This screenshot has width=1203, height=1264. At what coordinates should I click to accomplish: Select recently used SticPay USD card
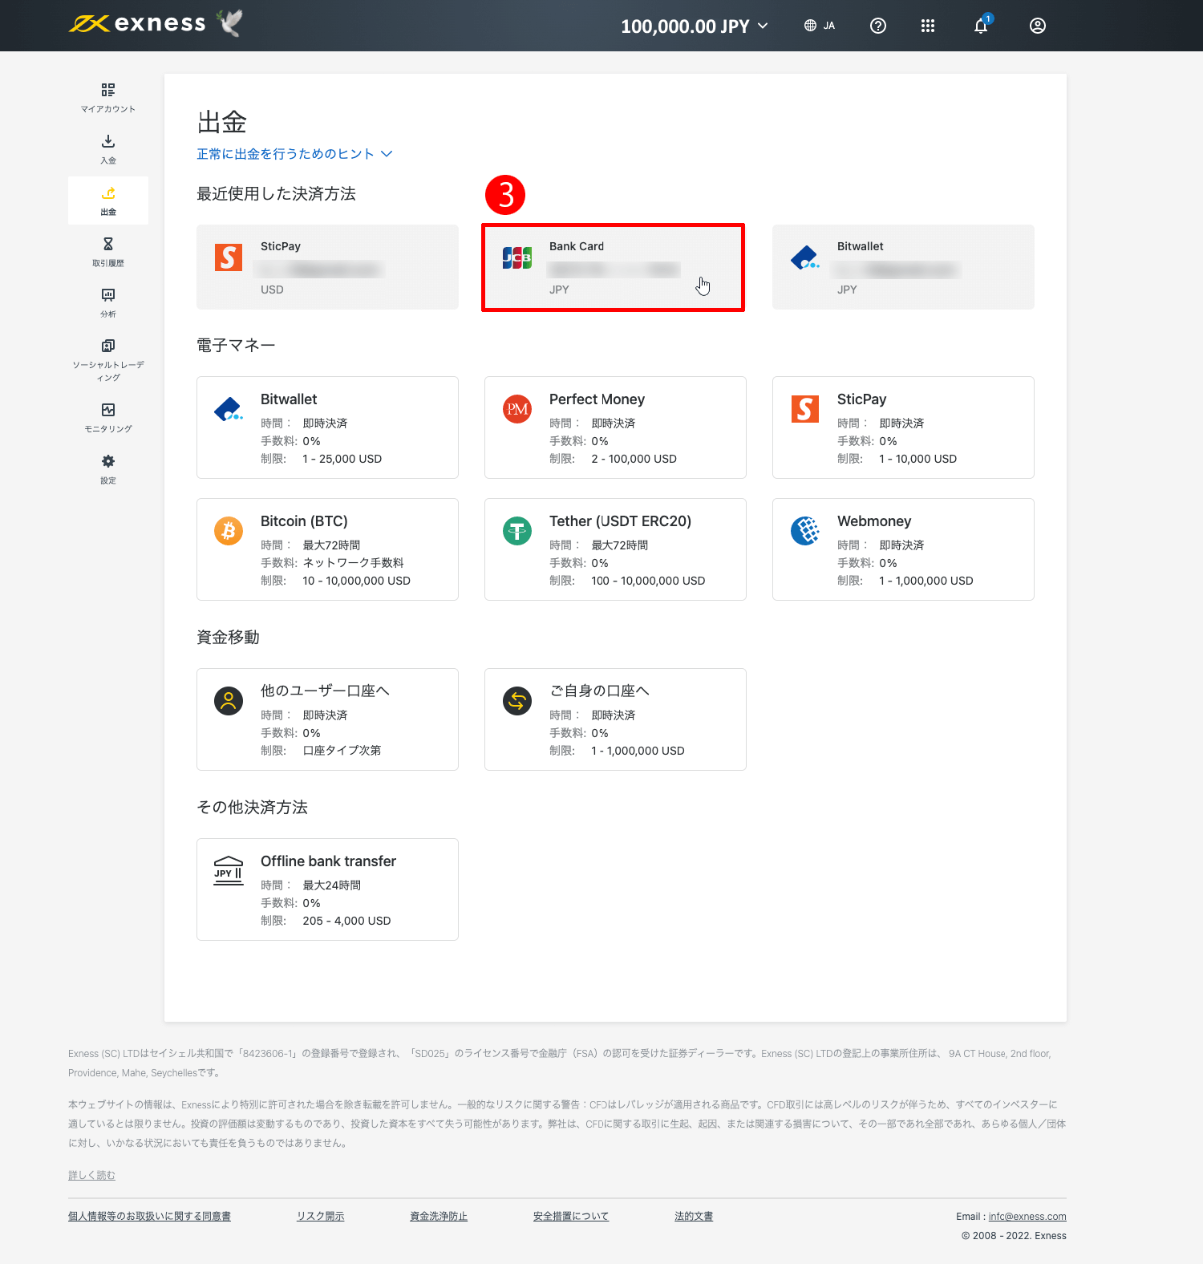(x=327, y=267)
